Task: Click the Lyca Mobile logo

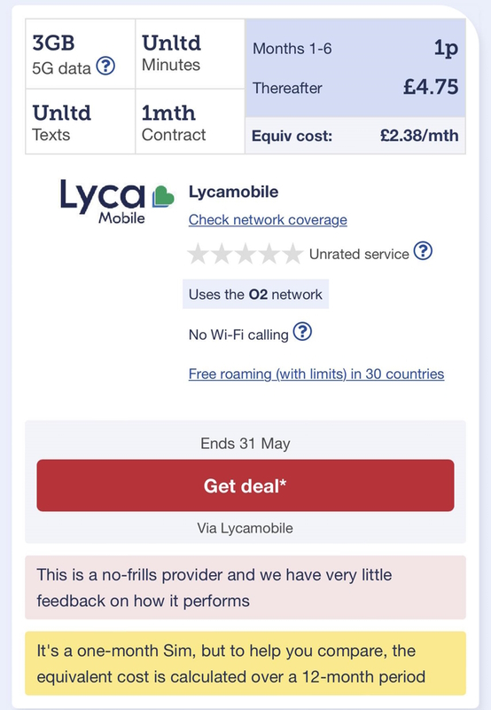Action: point(117,201)
